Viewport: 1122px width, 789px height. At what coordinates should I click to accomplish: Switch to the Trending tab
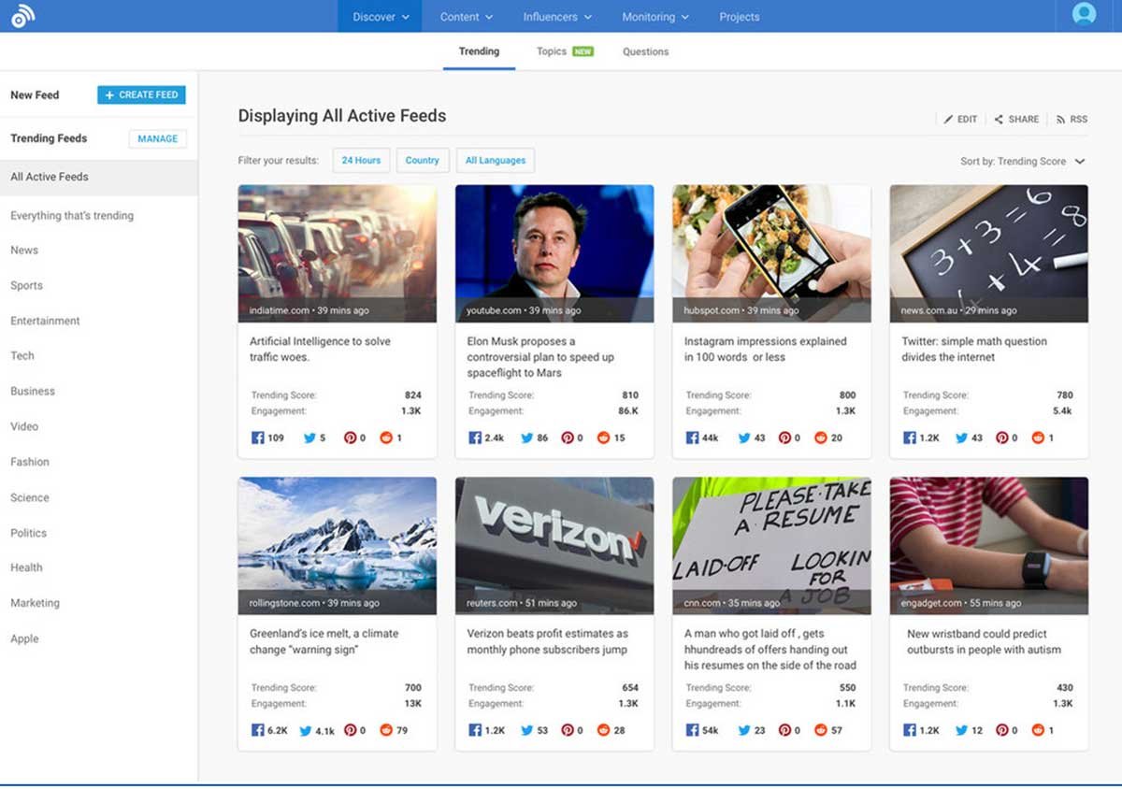[x=479, y=51]
